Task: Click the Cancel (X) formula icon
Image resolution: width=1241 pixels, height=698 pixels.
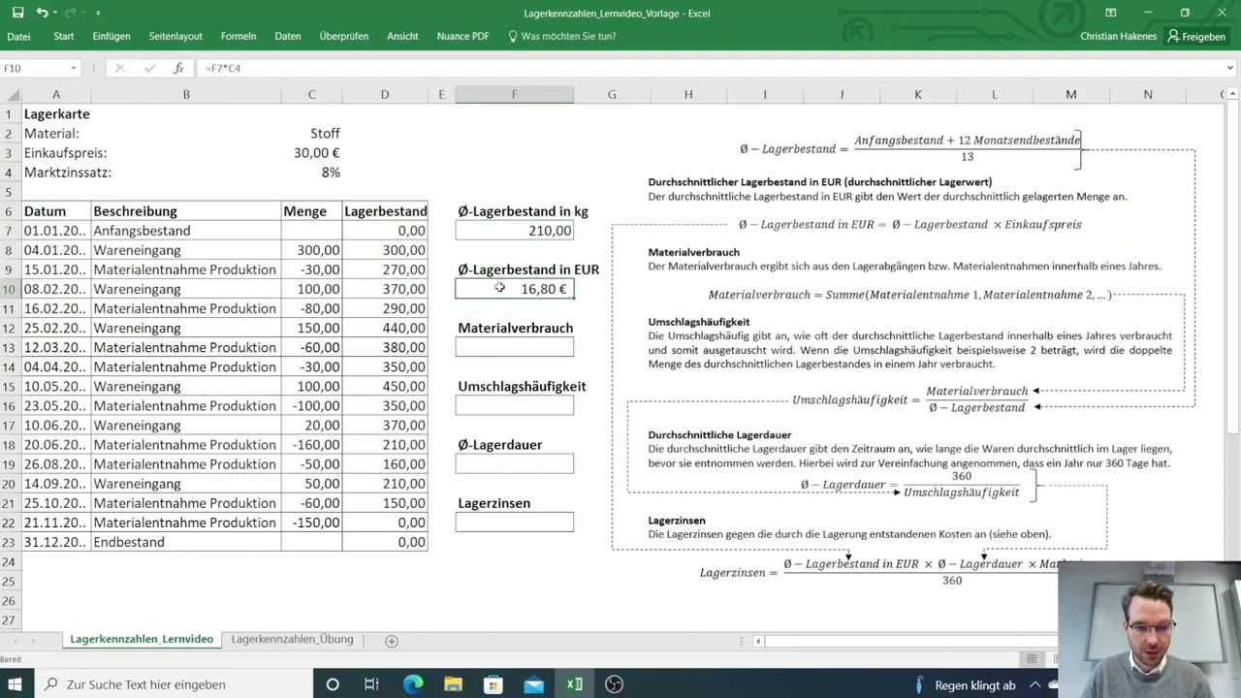Action: (119, 68)
